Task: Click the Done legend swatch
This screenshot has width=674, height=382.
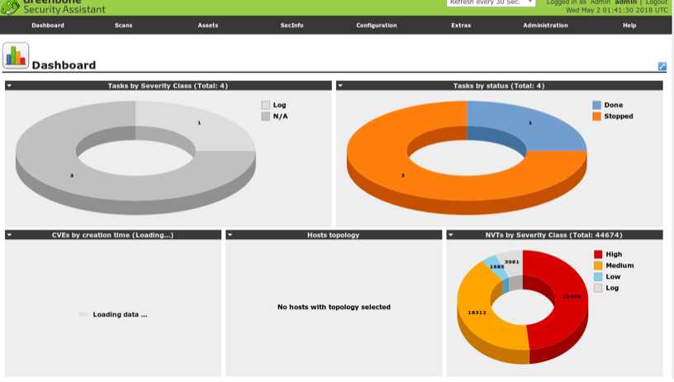Action: click(596, 105)
